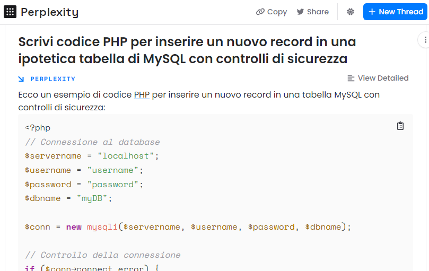The height and width of the screenshot is (271, 429).
Task: Click the "Controllo della connessione" comment line
Action: click(x=103, y=255)
